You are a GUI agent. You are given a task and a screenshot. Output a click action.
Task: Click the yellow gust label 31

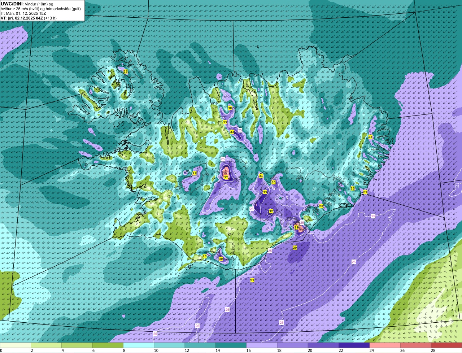click(261, 176)
